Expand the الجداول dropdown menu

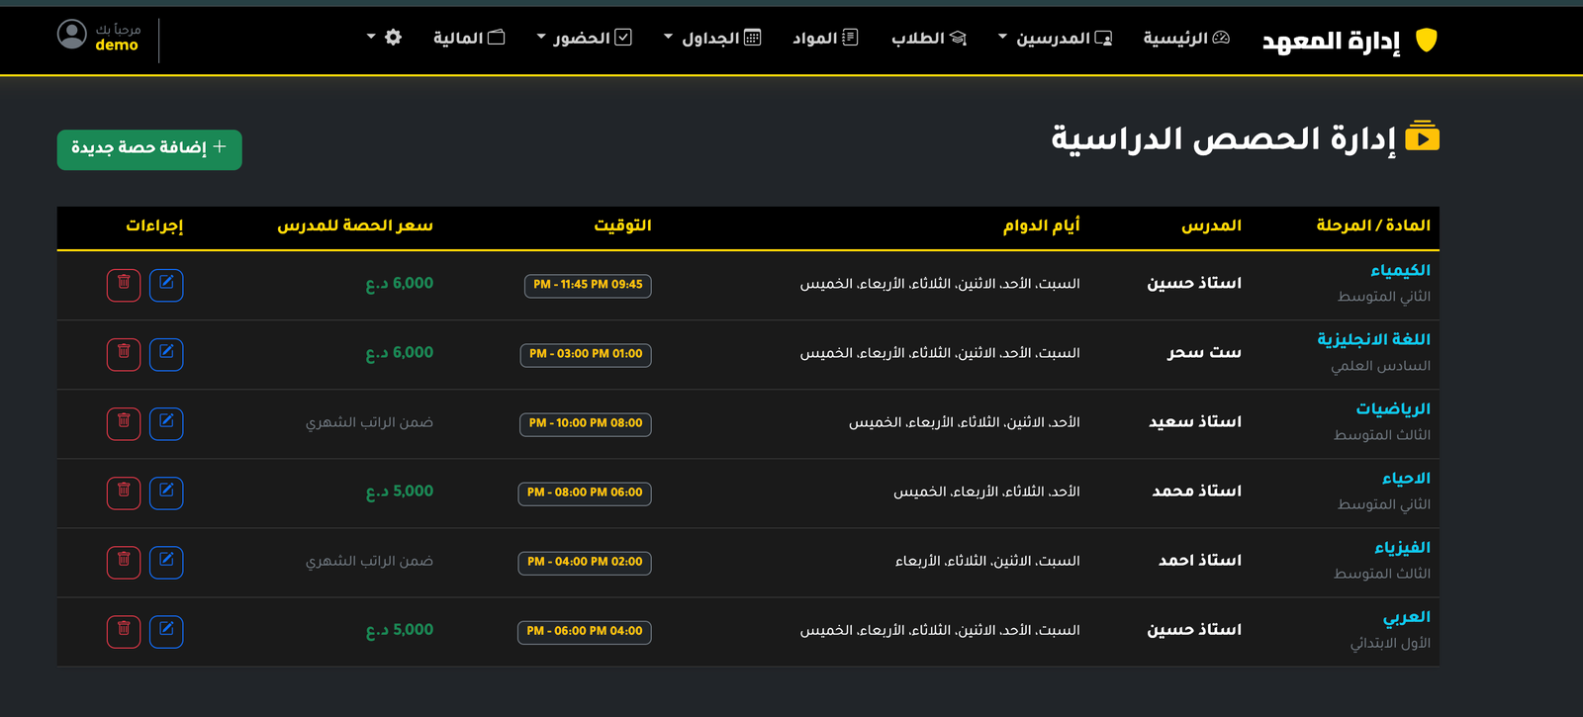(711, 38)
